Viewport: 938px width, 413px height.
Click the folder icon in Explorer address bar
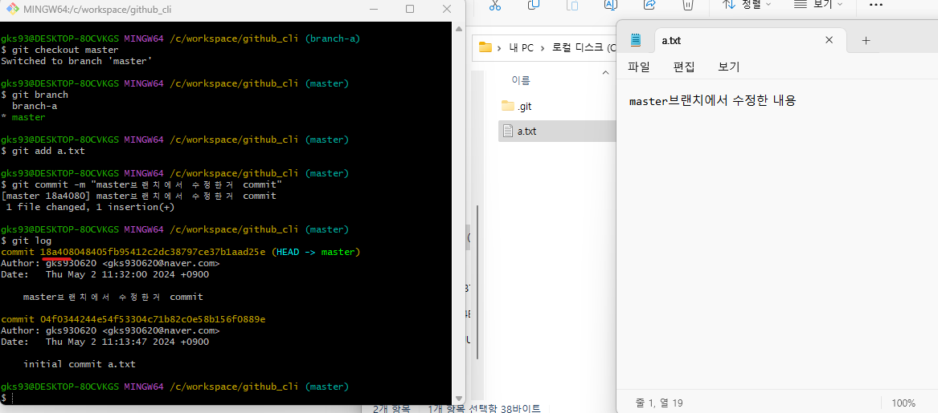click(x=485, y=48)
